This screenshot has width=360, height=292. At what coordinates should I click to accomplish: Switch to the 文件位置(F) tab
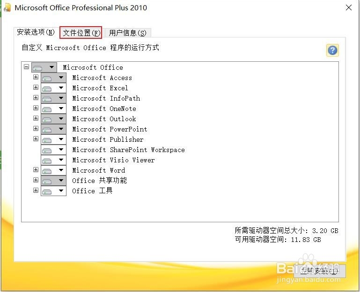[81, 32]
